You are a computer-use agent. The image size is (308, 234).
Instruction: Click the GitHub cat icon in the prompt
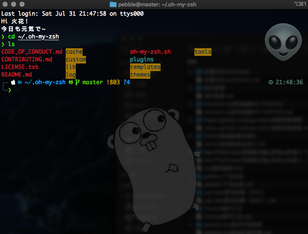point(71,82)
